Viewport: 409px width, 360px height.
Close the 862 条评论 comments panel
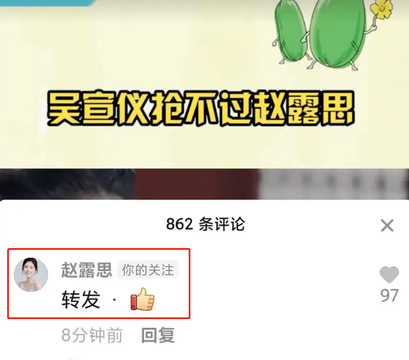387,225
